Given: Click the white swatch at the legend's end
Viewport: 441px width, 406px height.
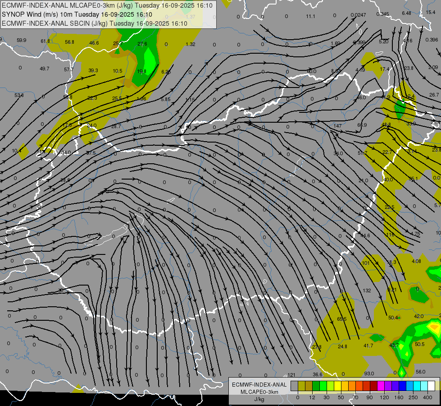Looking at the screenshot, I should pyautogui.click(x=431, y=386).
